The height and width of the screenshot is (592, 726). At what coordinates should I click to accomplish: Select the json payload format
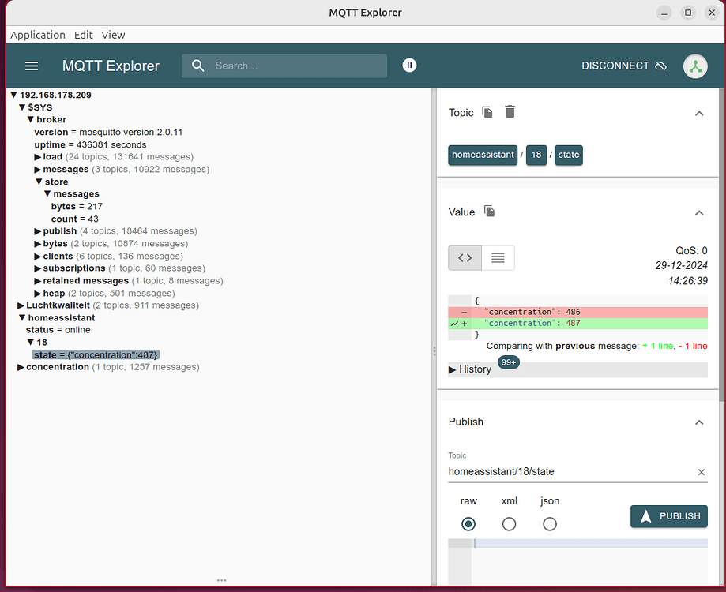[550, 523]
